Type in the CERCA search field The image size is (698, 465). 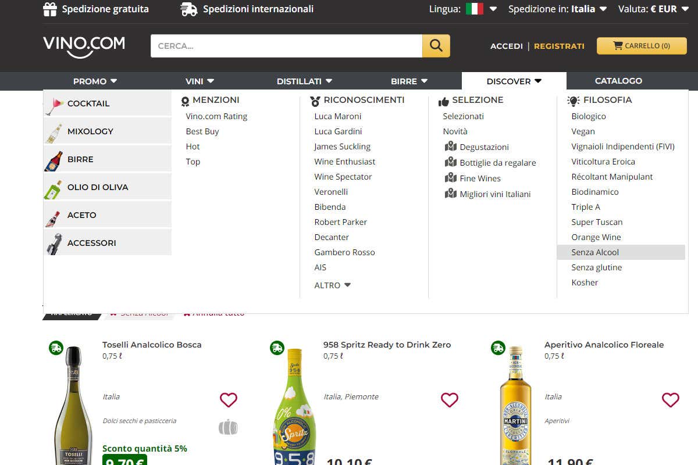(286, 46)
